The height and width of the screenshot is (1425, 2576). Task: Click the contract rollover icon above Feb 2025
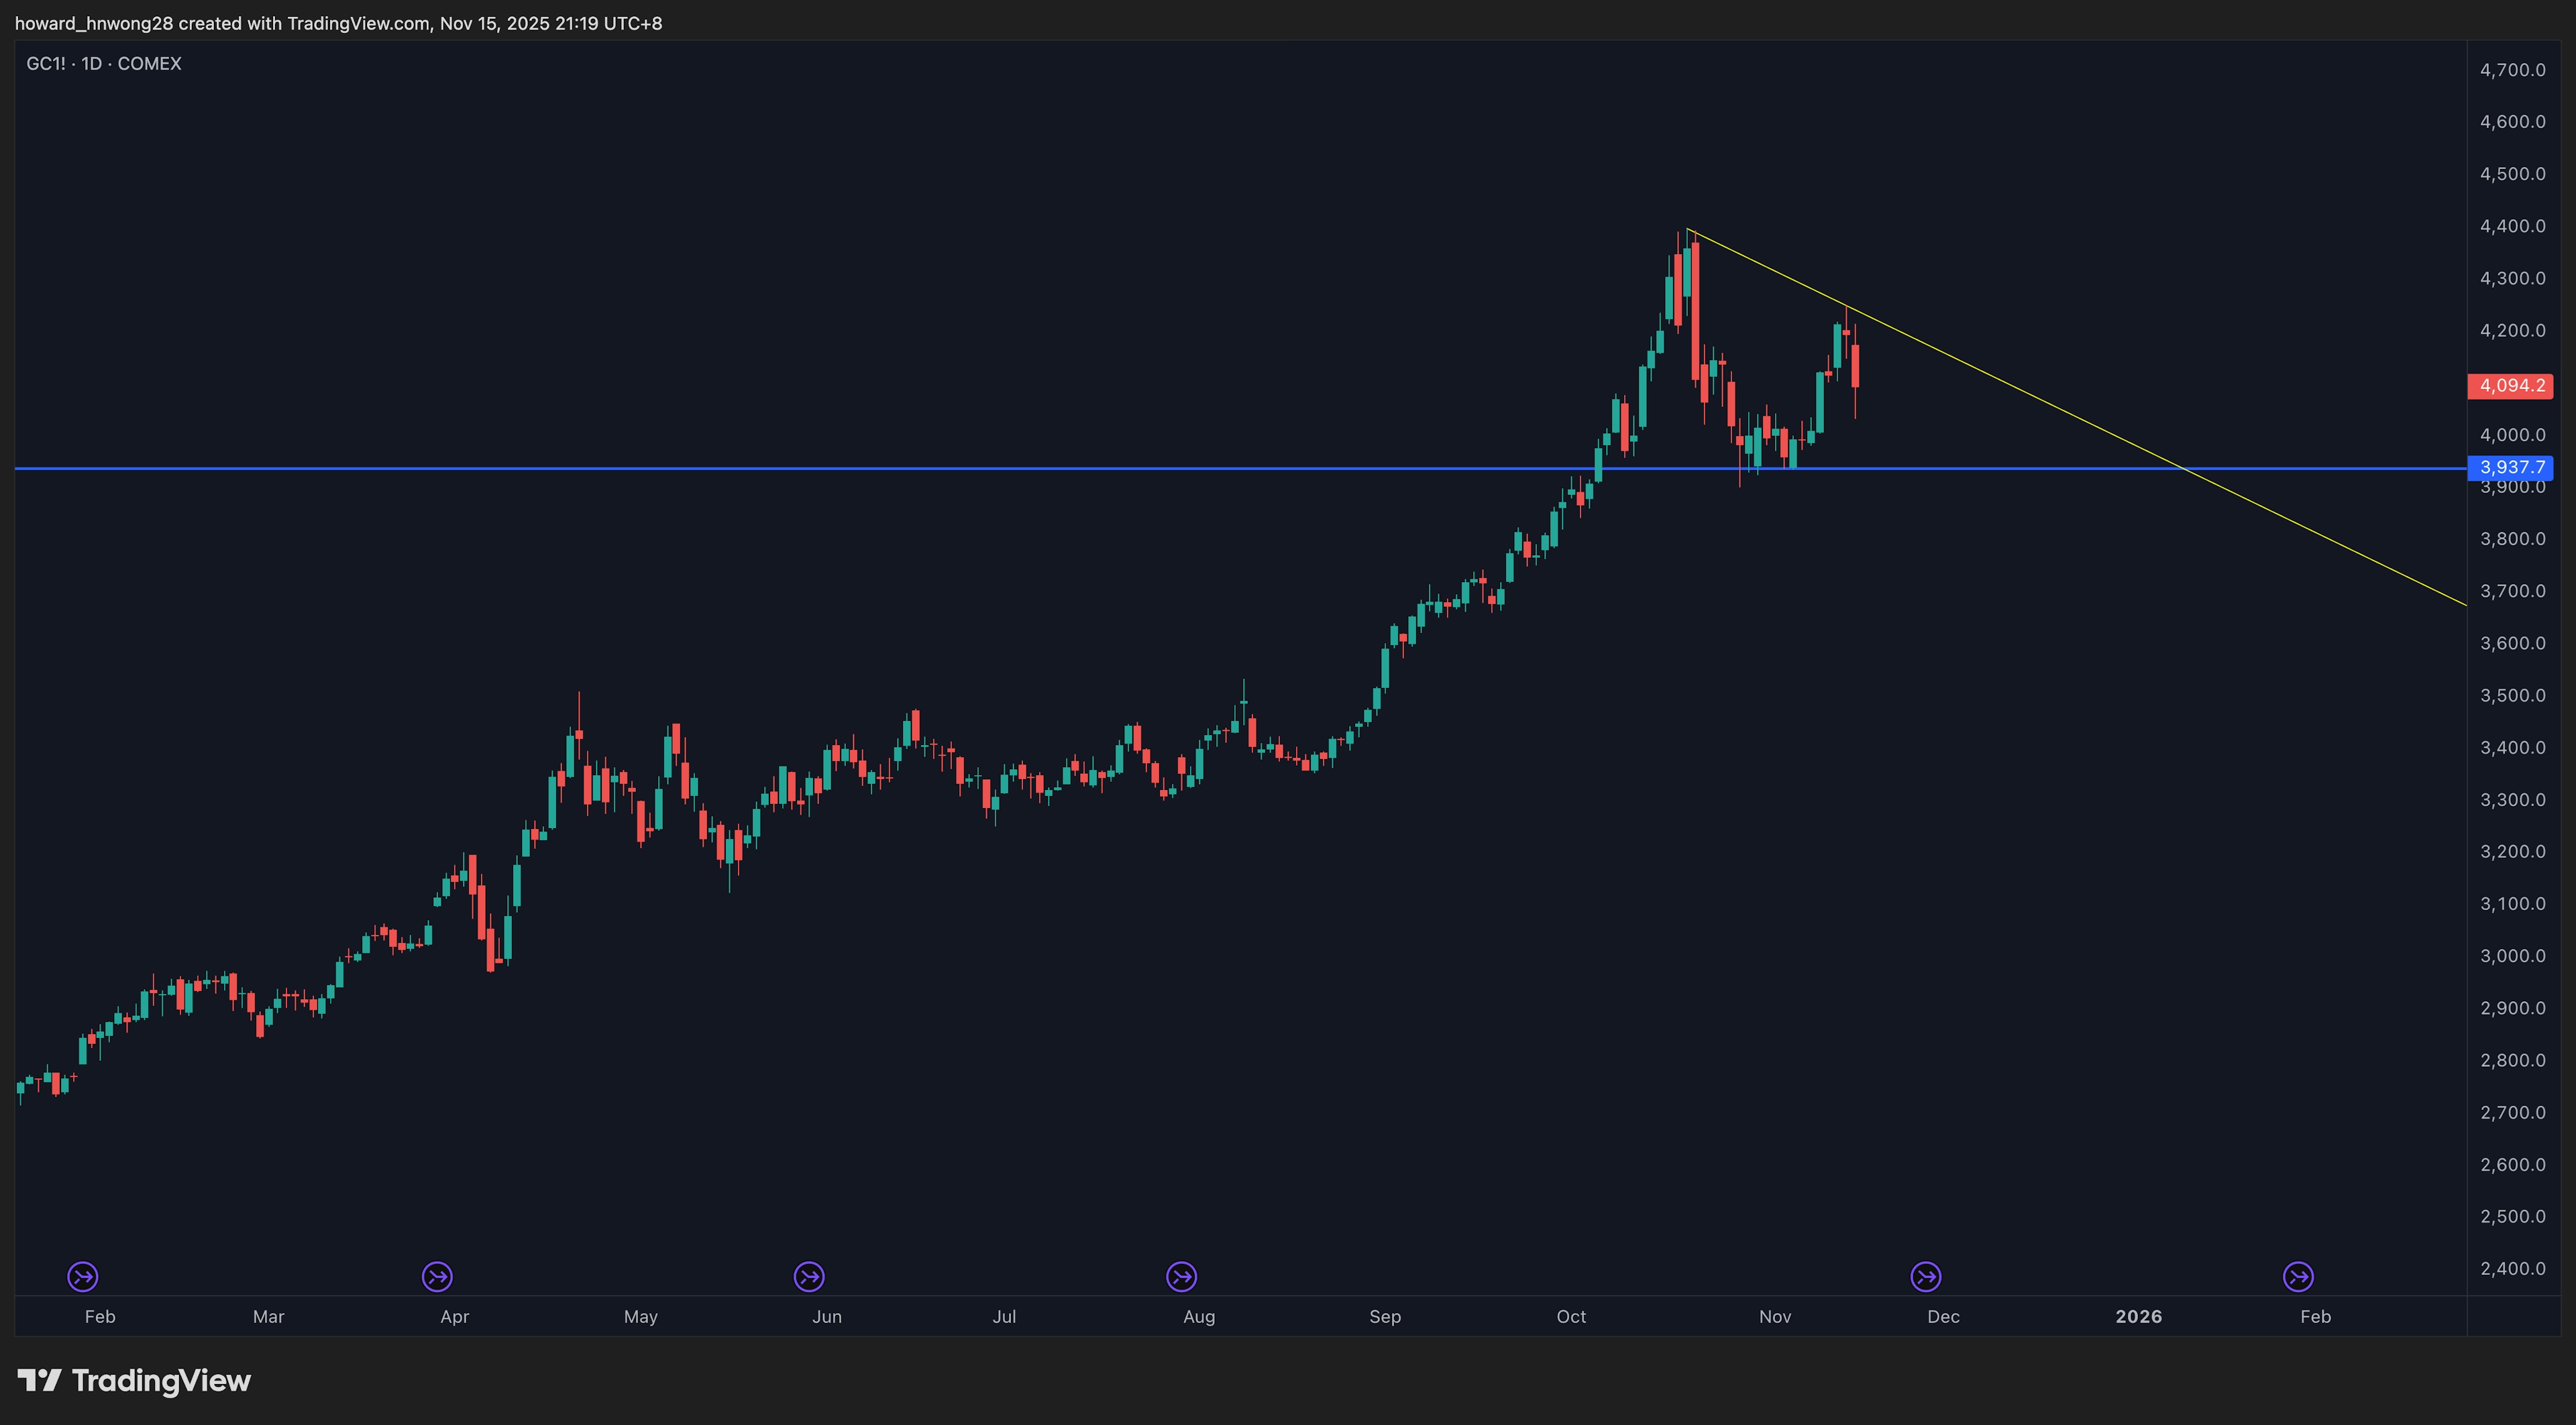pos(82,1276)
